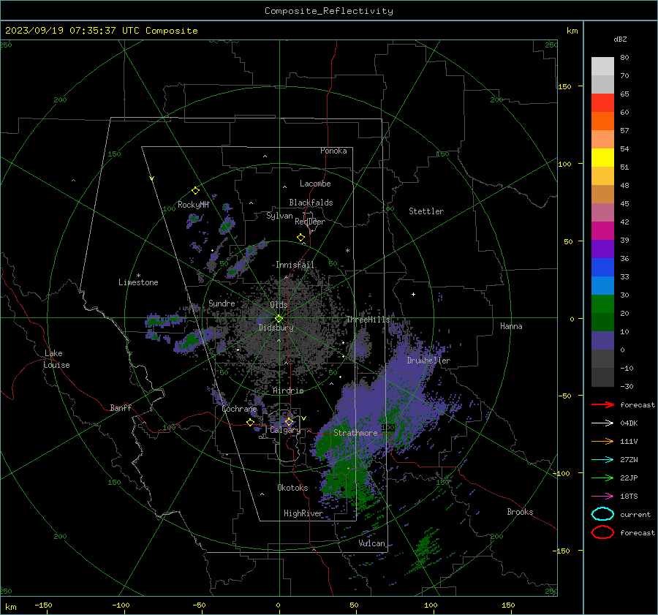Click the white 04DK arrow legend icon
The width and height of the screenshot is (658, 615).
602,423
